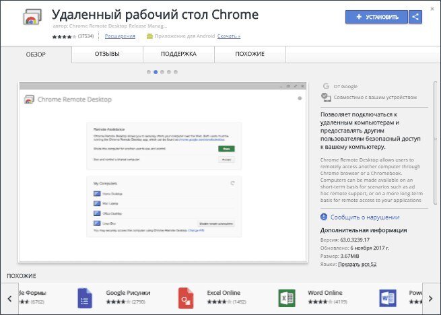Click Сообщить о нарушении link
The image size is (441, 315).
pyautogui.click(x=365, y=217)
